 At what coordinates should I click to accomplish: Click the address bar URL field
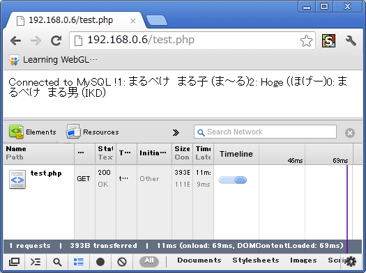[x=192, y=40]
